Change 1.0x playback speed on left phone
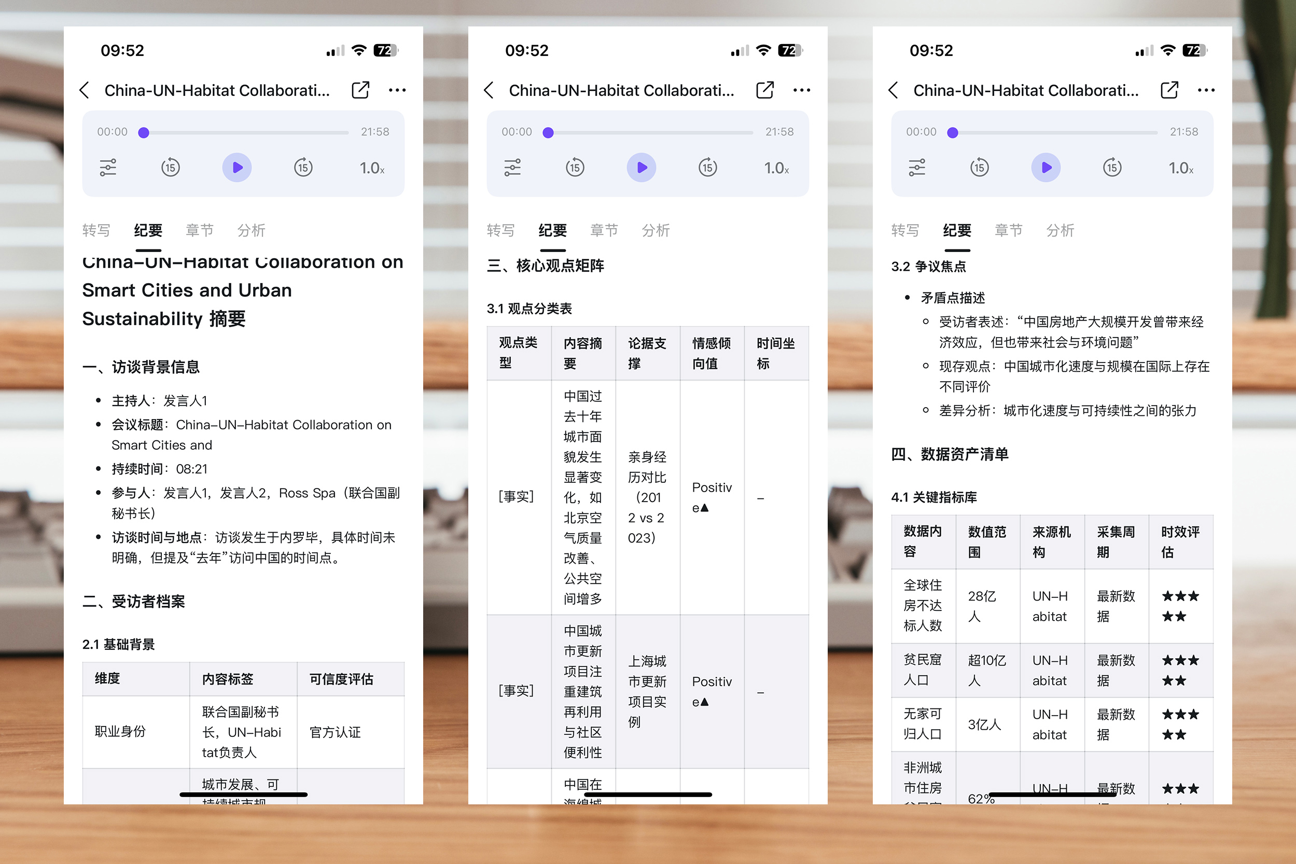 [x=372, y=168]
